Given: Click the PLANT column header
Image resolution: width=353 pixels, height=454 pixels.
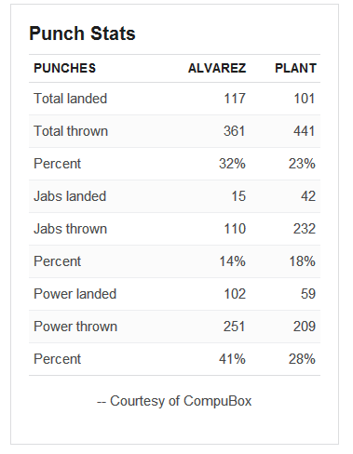Looking at the screenshot, I should click(295, 68).
